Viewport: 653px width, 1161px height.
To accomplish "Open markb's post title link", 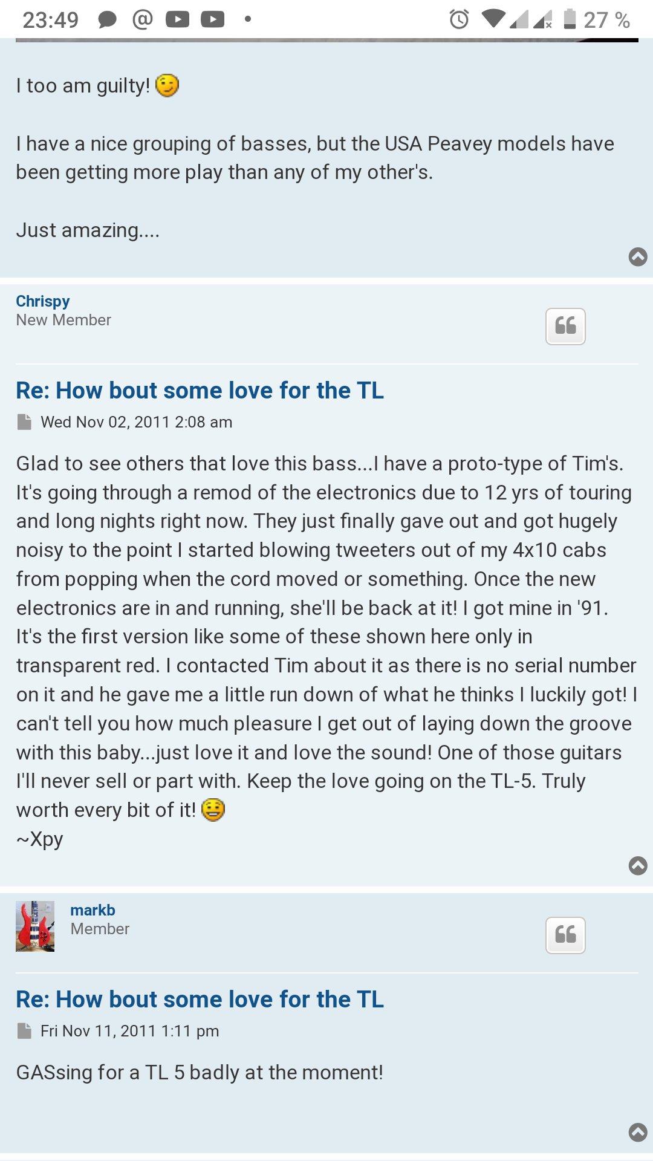I will 200,1000.
